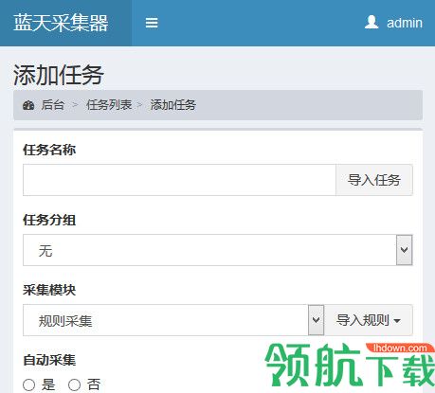The height and width of the screenshot is (393, 435).
Task: Select 否 for 自动采集
Action: click(x=74, y=384)
